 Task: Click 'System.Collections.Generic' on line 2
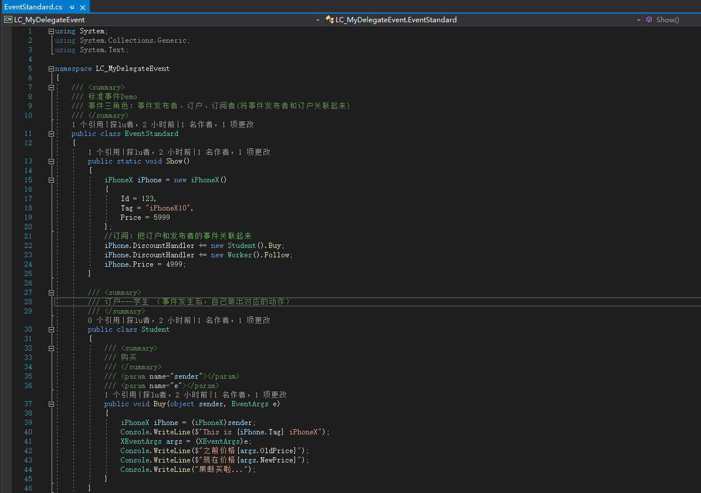pyautogui.click(x=133, y=40)
